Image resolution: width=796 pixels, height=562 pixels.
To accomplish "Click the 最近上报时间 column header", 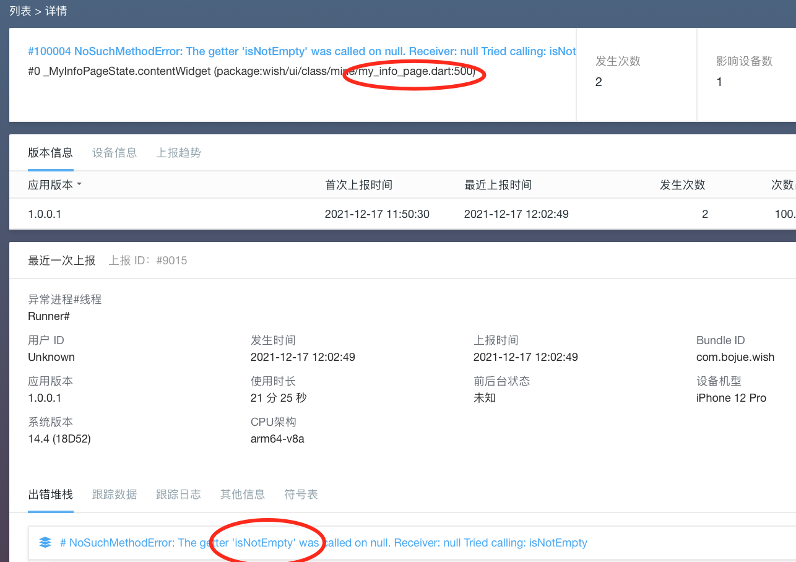I will 498,185.
